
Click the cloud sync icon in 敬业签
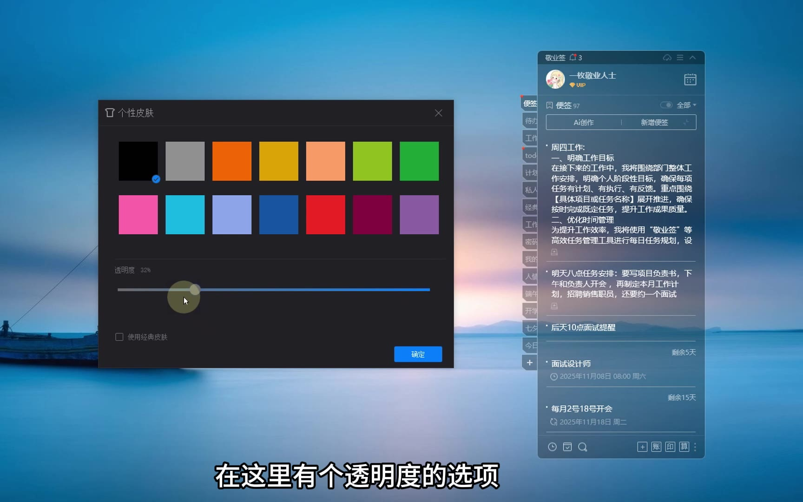coord(667,58)
